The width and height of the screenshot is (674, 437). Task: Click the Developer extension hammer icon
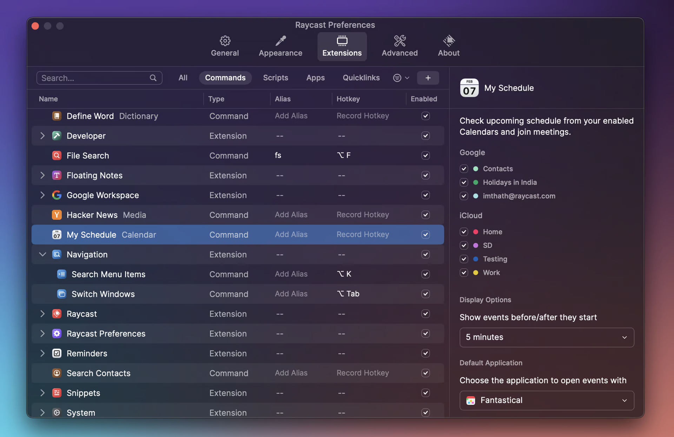point(57,136)
